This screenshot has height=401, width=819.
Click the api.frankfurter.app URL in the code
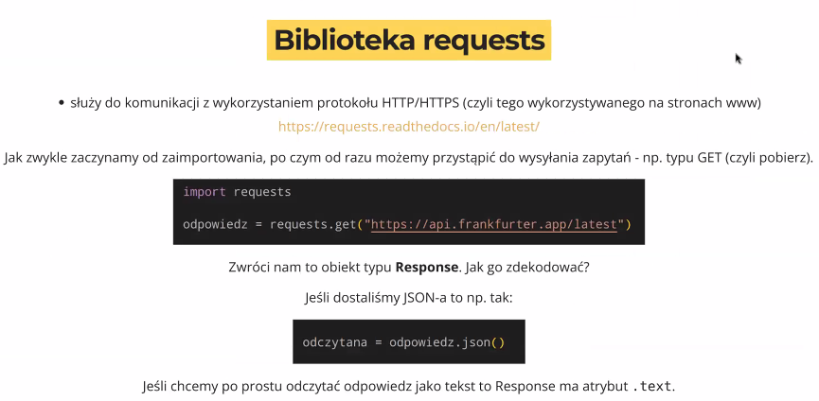point(494,224)
